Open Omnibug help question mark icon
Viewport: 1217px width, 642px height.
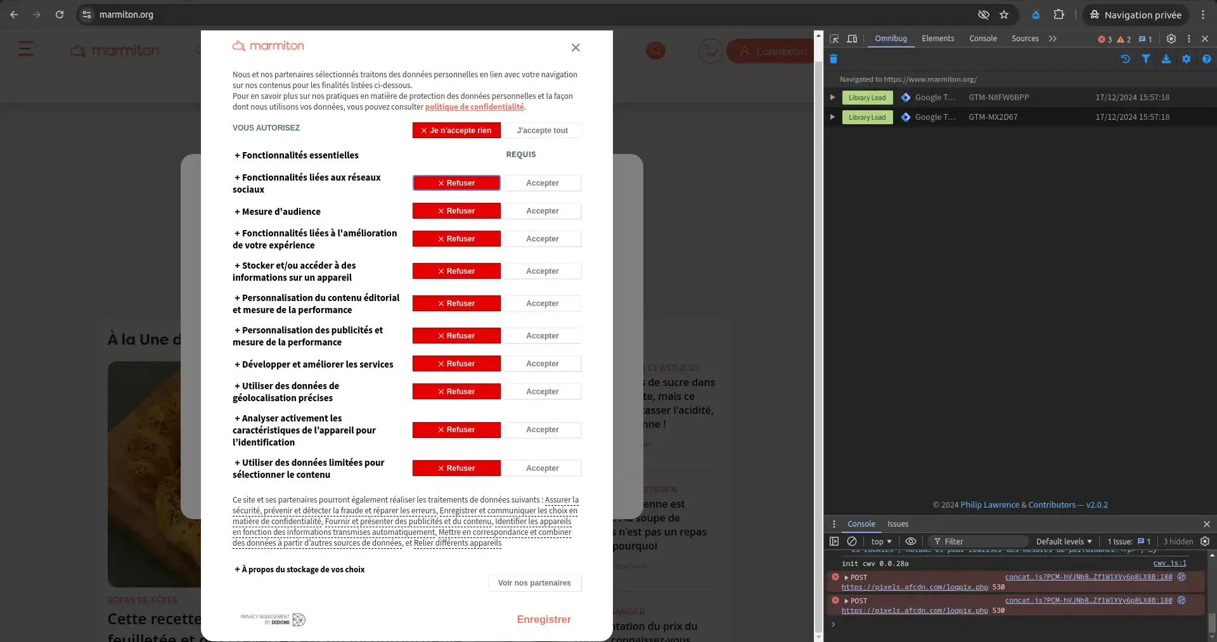[1206, 59]
